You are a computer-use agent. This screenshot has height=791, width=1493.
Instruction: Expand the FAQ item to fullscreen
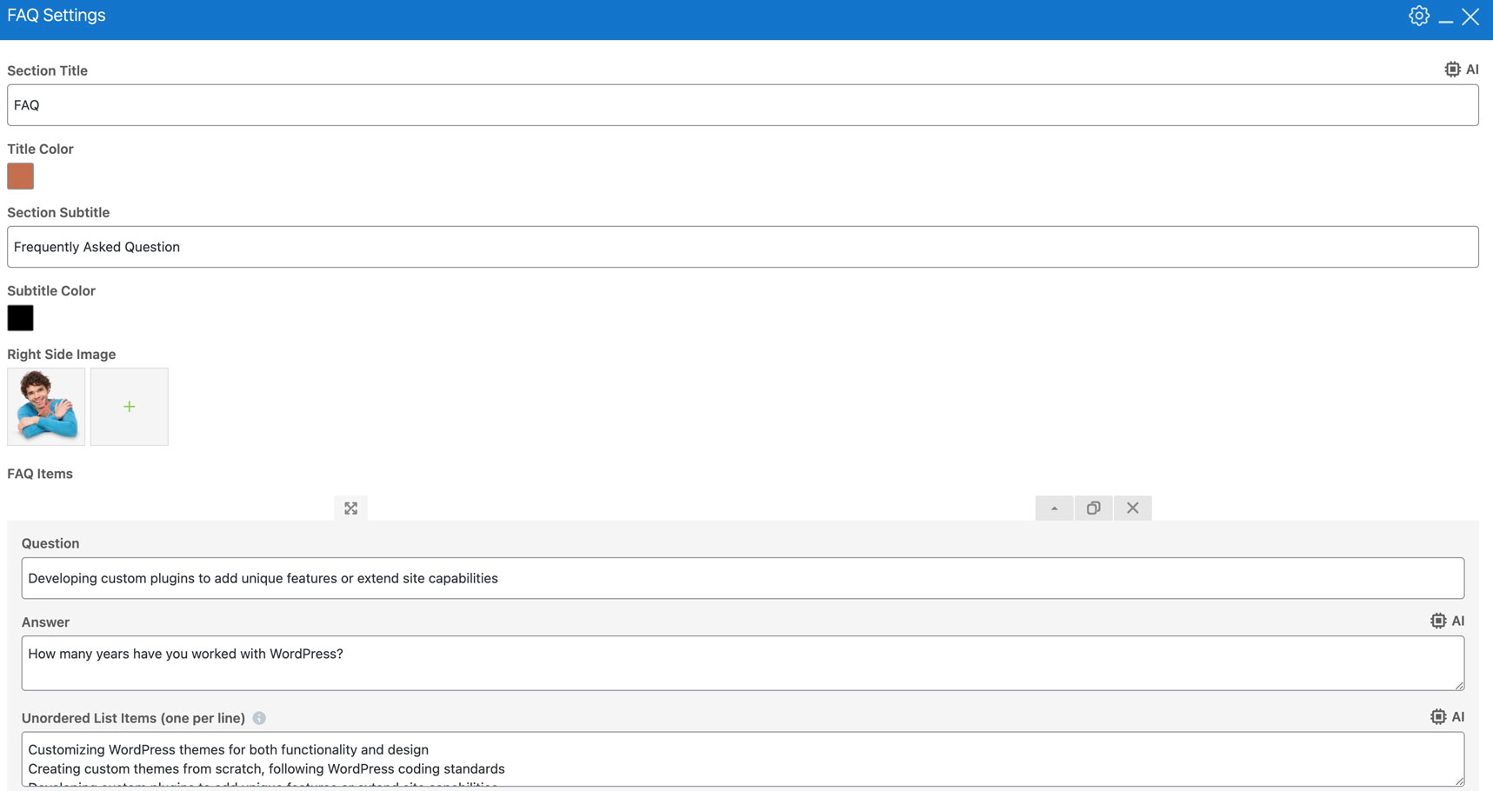pyautogui.click(x=350, y=508)
